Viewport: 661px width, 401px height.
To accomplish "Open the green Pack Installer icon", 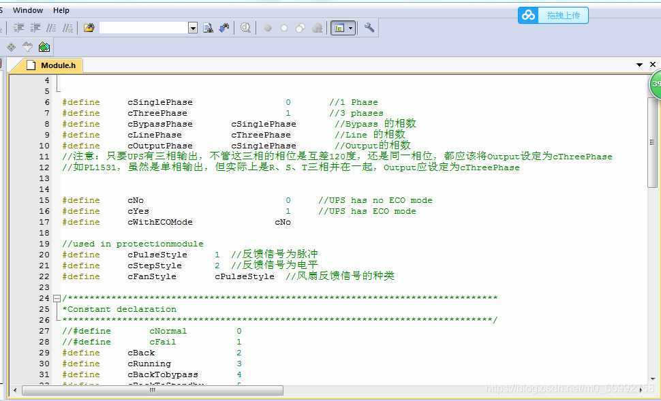I will tap(44, 47).
